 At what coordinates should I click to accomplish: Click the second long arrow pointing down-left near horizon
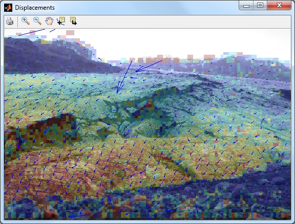tap(149, 66)
